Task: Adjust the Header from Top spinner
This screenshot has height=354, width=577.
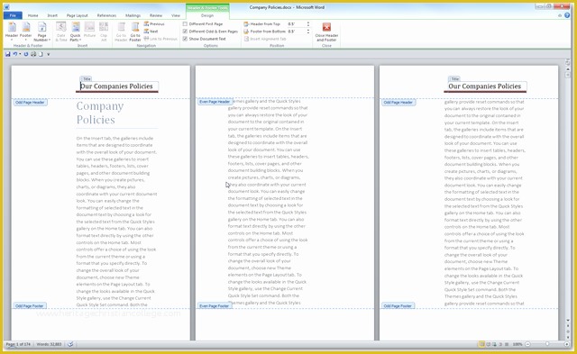Action: 308,24
